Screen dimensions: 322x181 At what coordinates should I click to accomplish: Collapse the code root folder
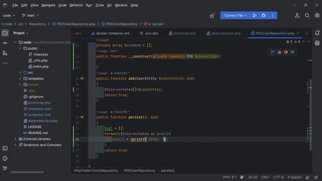click(15, 42)
